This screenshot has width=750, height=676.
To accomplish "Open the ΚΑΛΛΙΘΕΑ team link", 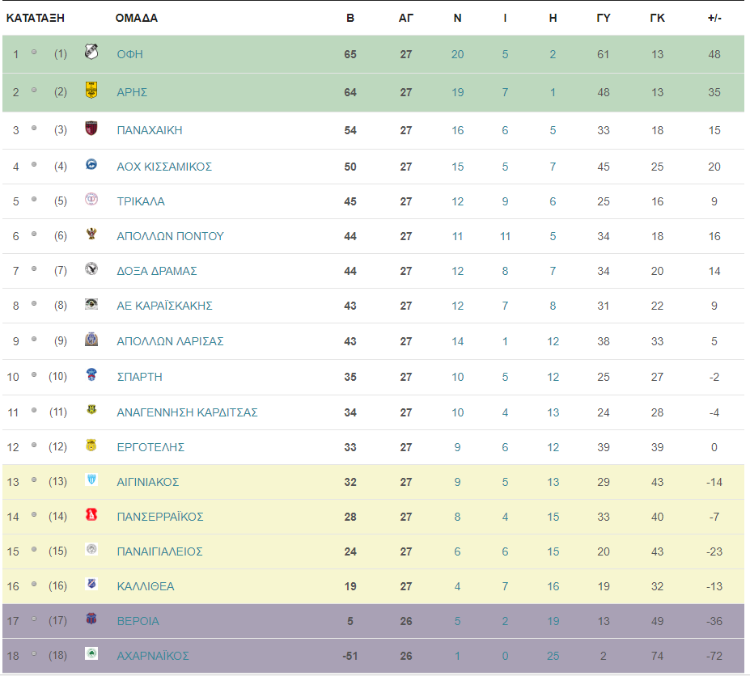I will (x=146, y=586).
